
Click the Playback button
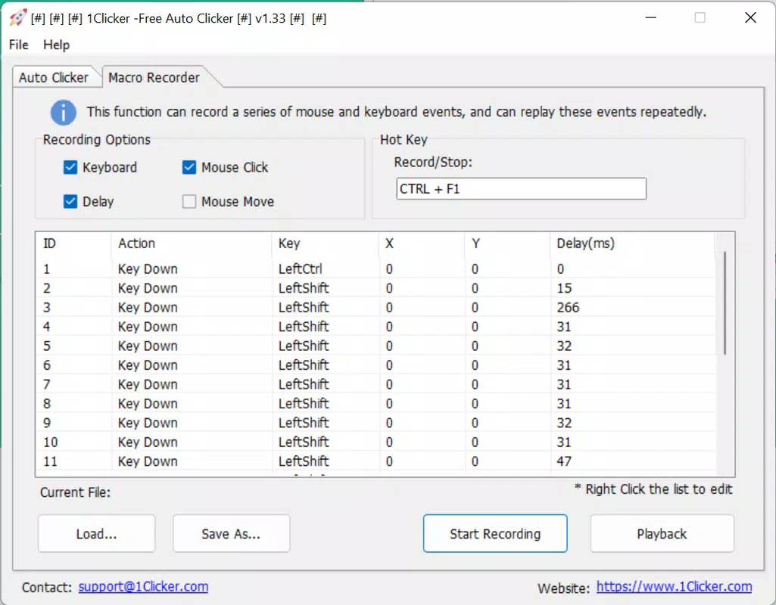[x=662, y=534]
